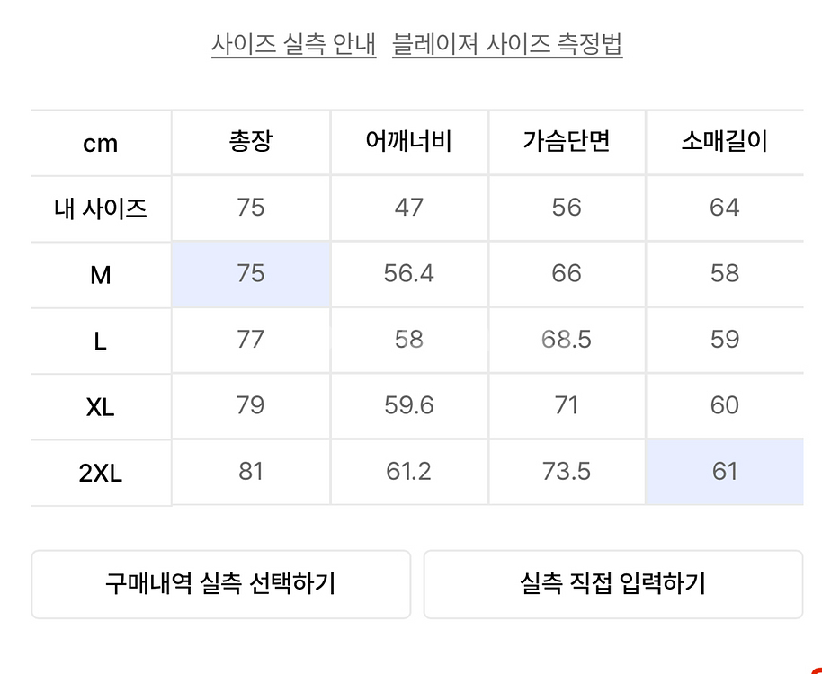Click the 56.4 shoulder width cell

point(409,274)
